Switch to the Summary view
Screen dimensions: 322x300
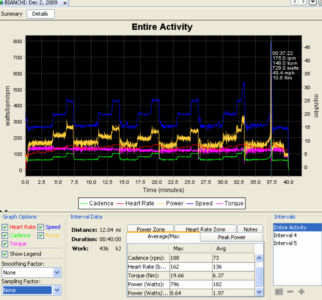click(x=12, y=14)
